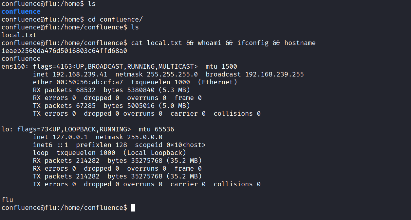Click the loopback address 127.0.0.1
The image size is (411, 220).
[70, 137]
